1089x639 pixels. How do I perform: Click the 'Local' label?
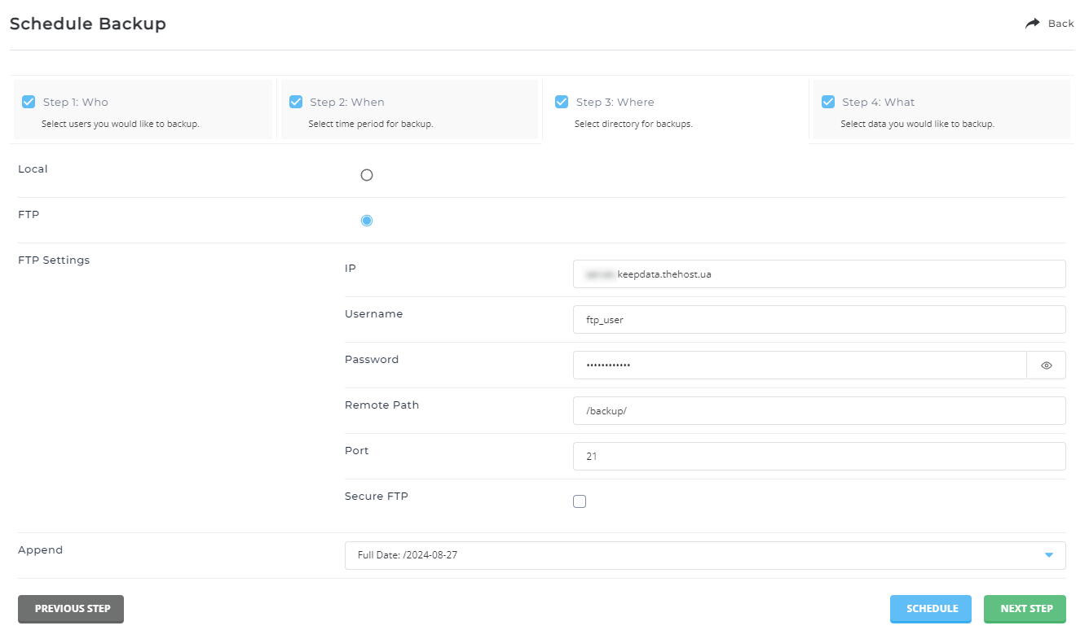click(x=33, y=169)
